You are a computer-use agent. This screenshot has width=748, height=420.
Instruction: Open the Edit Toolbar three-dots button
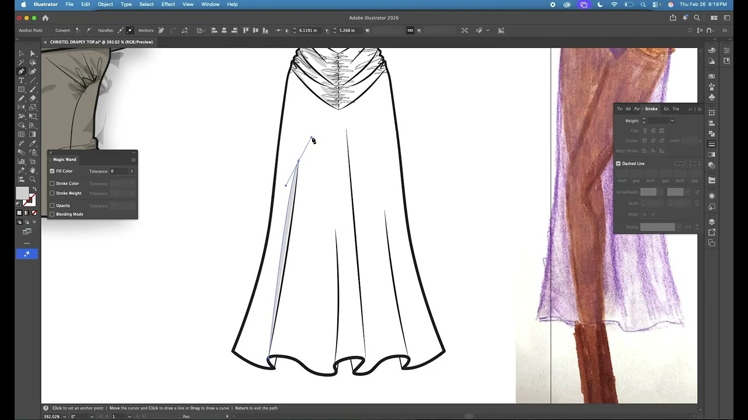(x=27, y=243)
